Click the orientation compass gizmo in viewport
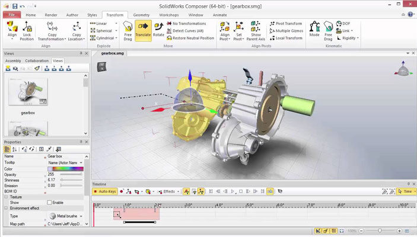This screenshot has width=417, height=237. (x=403, y=69)
